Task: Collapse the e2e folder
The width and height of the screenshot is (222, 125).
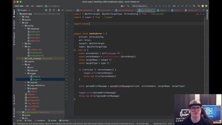Action: click(20, 23)
